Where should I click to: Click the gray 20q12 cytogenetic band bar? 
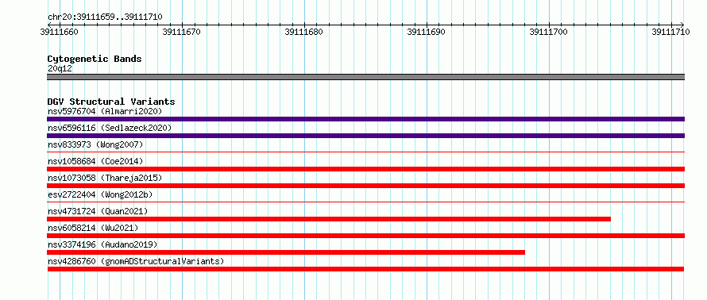(365, 77)
